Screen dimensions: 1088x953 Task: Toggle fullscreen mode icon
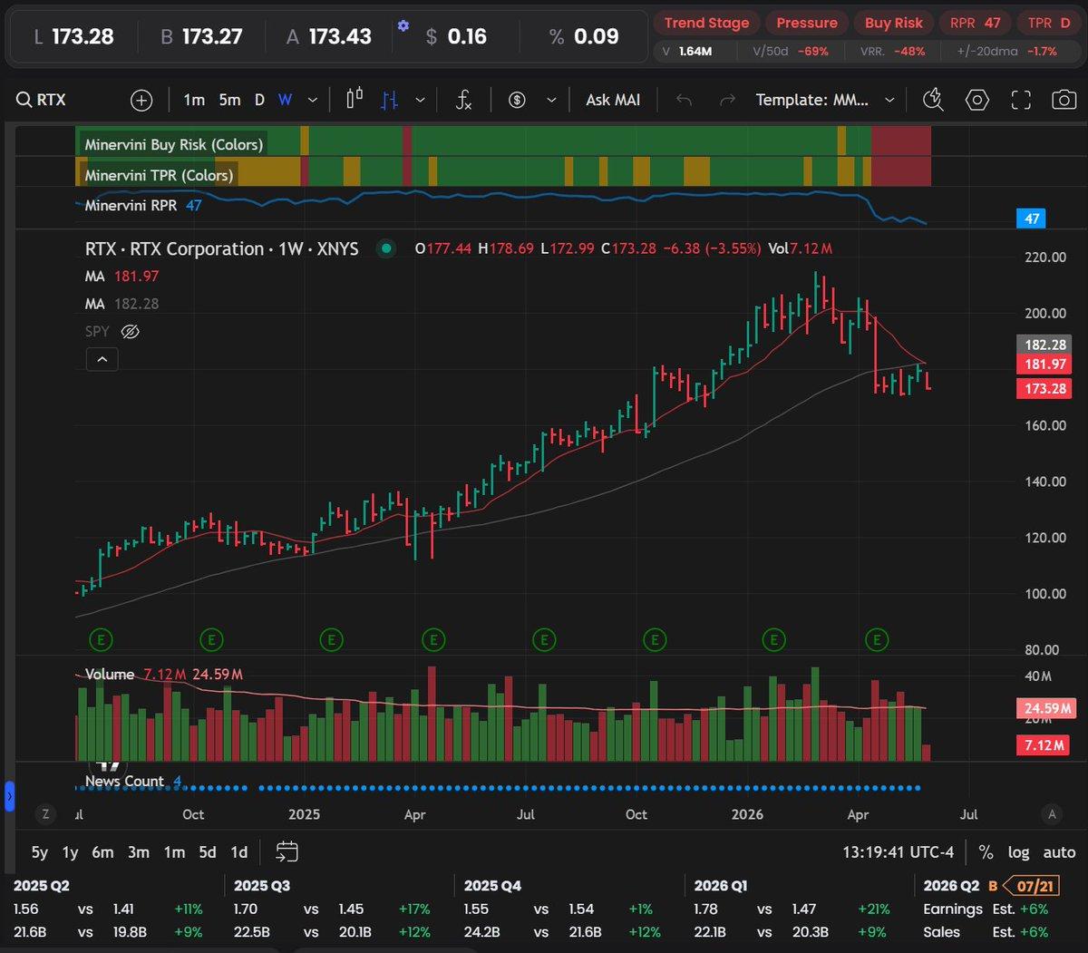1021,100
